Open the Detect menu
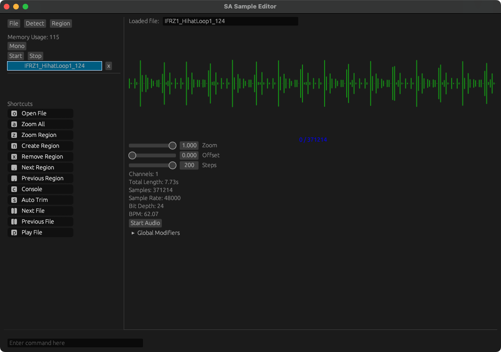This screenshot has height=352, width=501. tap(35, 24)
